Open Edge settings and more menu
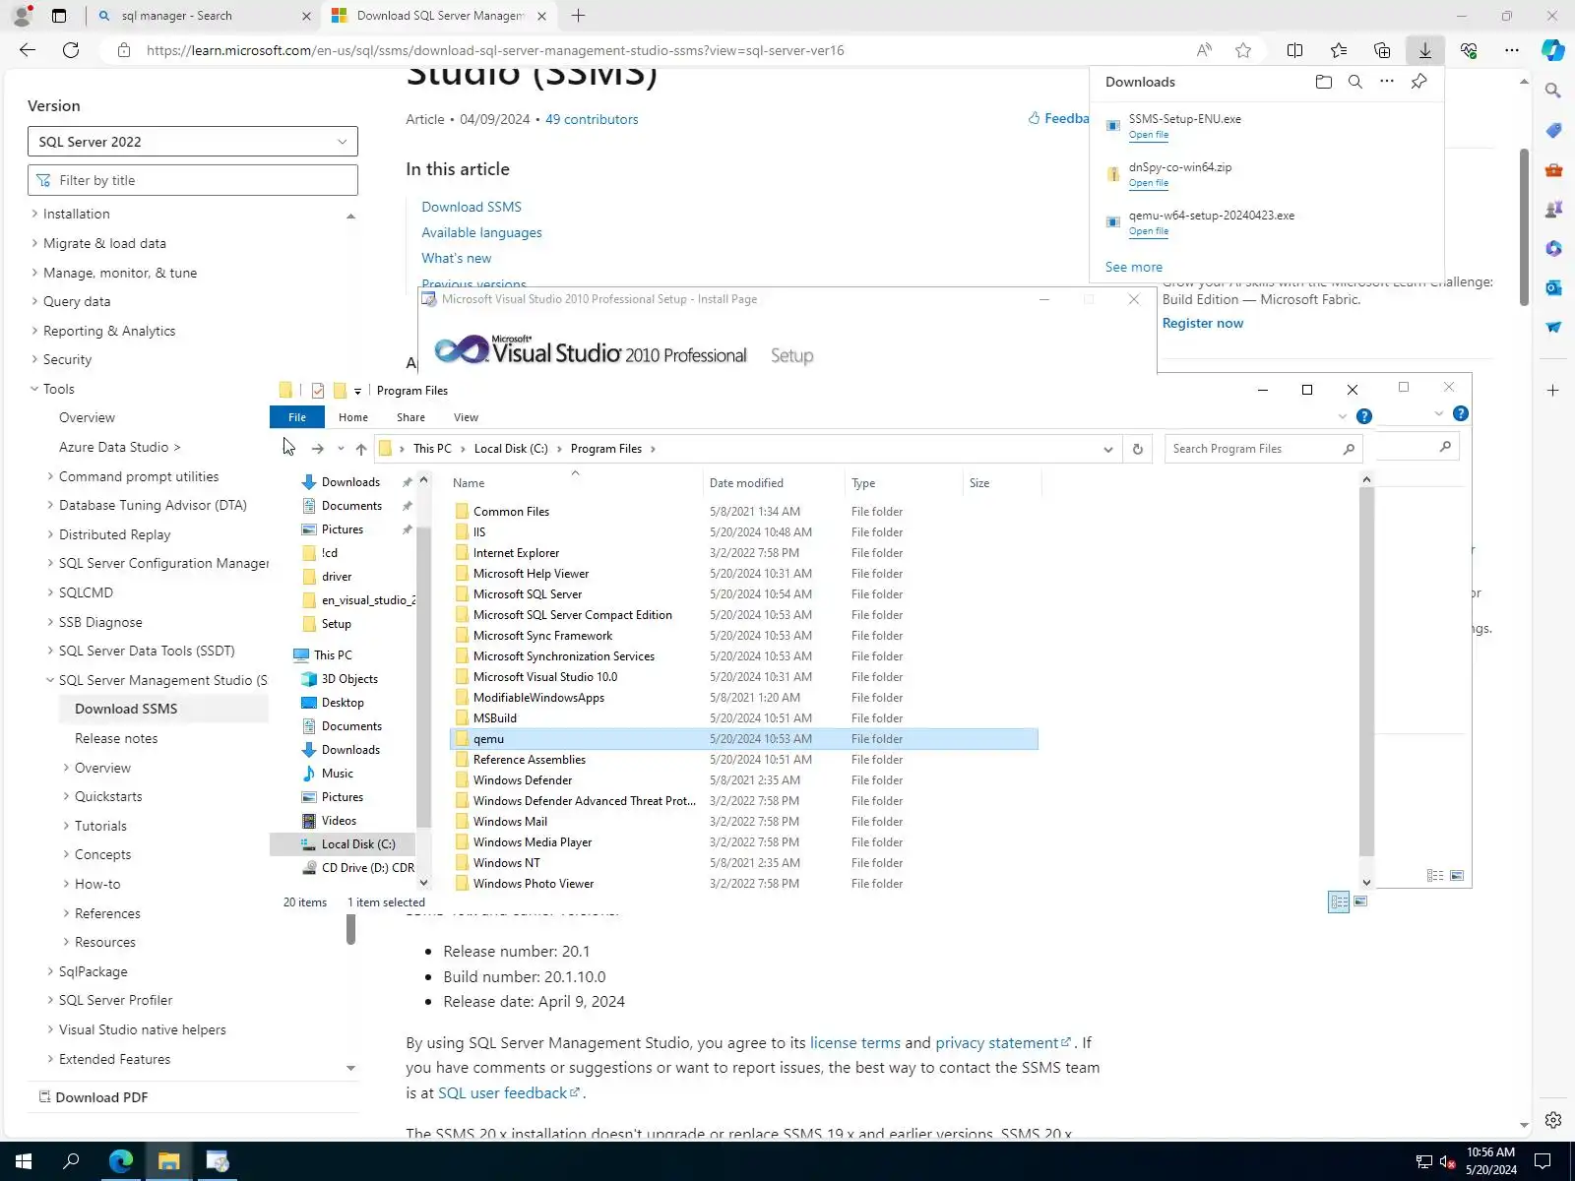The height and width of the screenshot is (1181, 1575). (1511, 50)
